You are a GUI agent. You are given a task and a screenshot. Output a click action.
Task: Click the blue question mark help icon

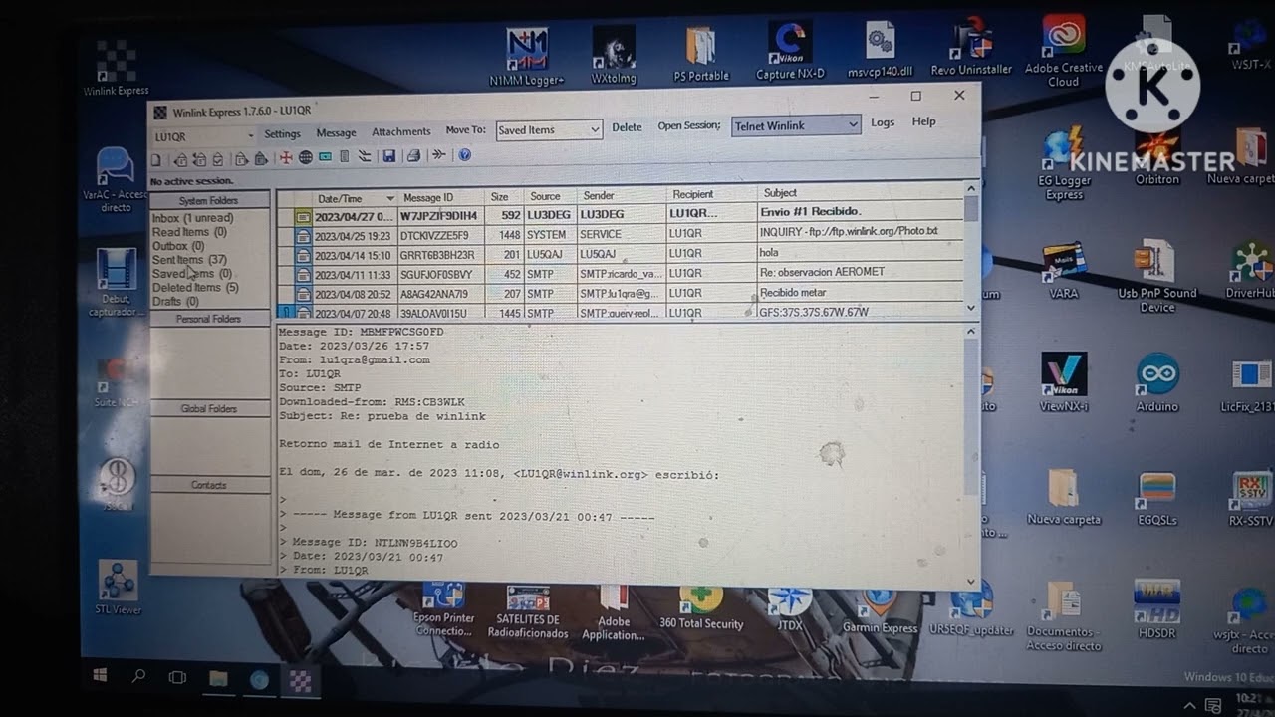coord(464,155)
